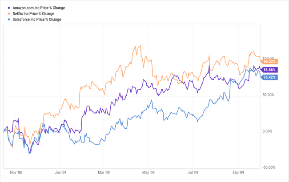Pick the Jan '09 x-axis date
The width and height of the screenshot is (289, 182).
(x=60, y=172)
